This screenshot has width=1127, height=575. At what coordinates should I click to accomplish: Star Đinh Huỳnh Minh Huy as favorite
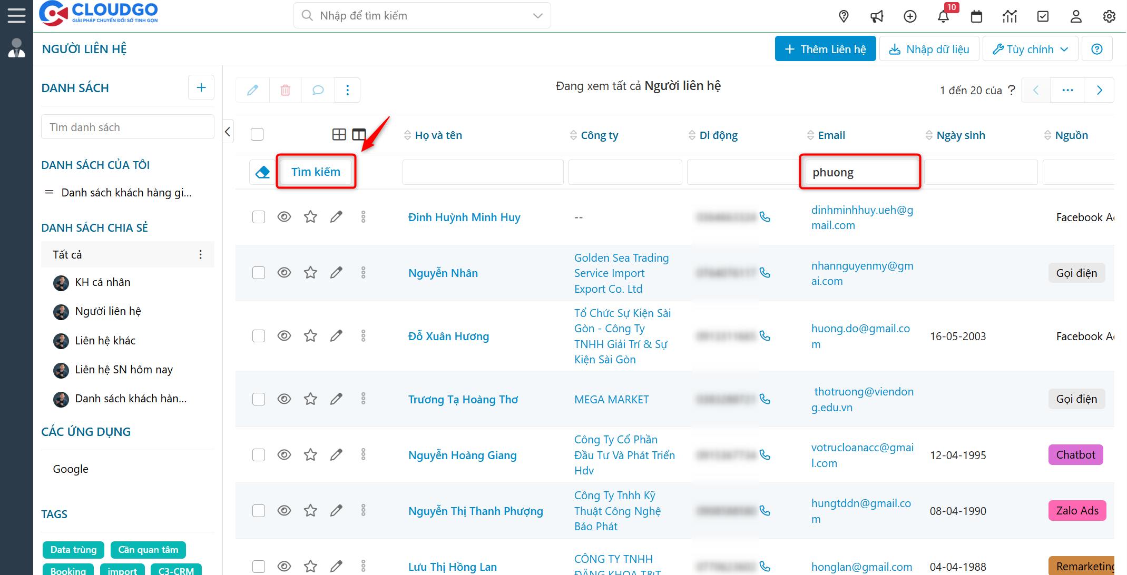[x=310, y=216]
